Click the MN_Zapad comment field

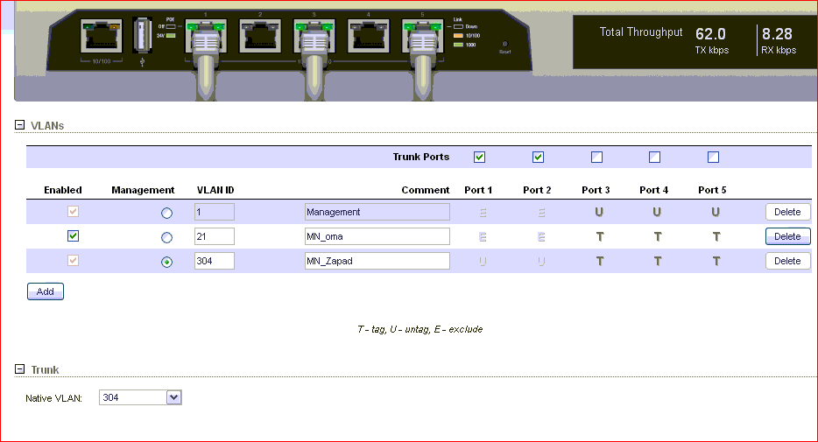coord(377,261)
